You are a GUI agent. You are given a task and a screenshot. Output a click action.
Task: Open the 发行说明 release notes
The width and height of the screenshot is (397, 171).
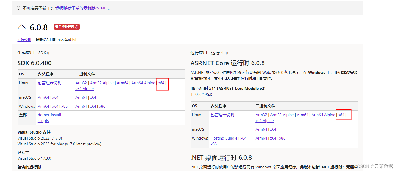[24, 40]
